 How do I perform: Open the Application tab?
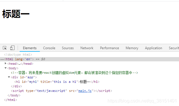coord(154,48)
